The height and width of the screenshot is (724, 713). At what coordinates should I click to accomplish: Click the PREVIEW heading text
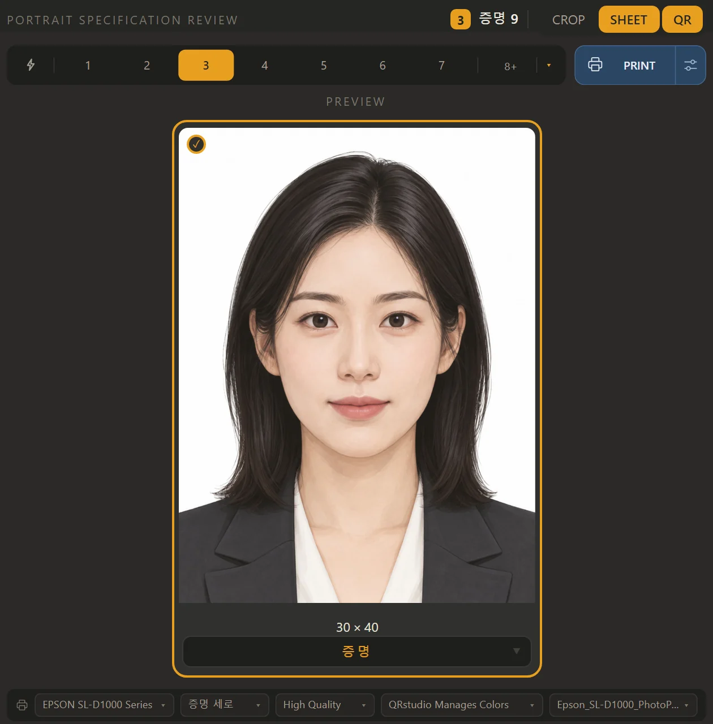356,102
